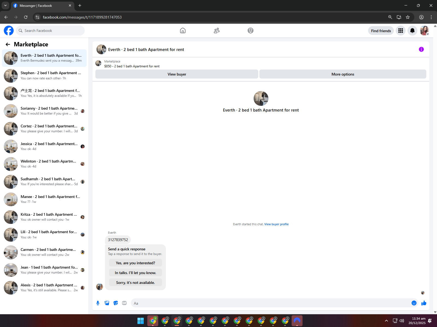The image size is (437, 327).
Task: Click the message text input box
Action: [271, 303]
